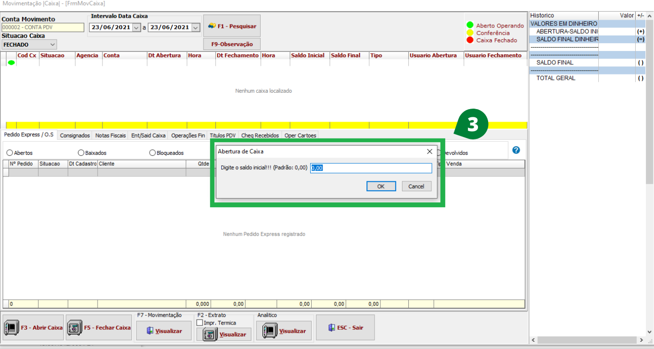Image resolution: width=654 pixels, height=349 pixels.
Task: Click the Dt Abertura column header
Action: point(166,56)
